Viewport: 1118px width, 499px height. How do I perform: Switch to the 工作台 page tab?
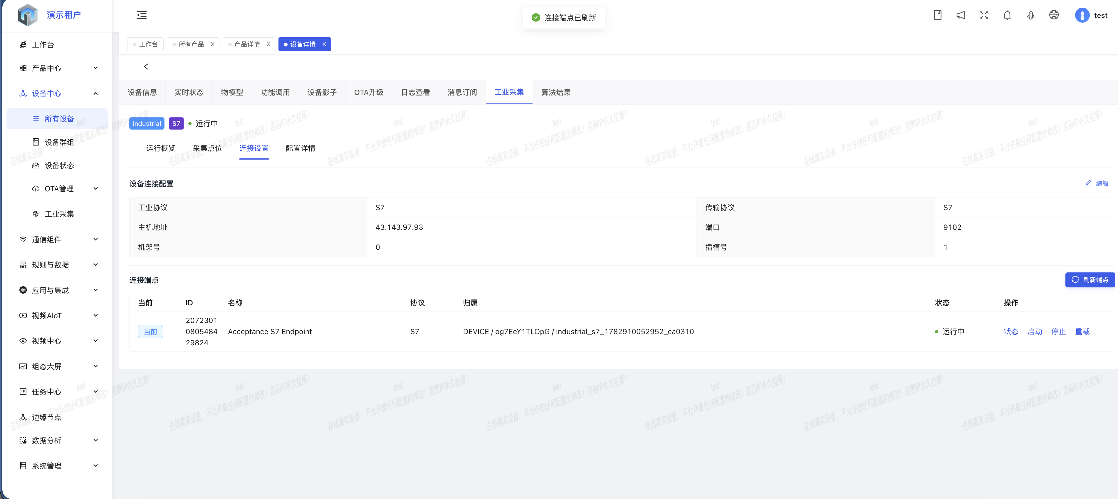(x=145, y=44)
